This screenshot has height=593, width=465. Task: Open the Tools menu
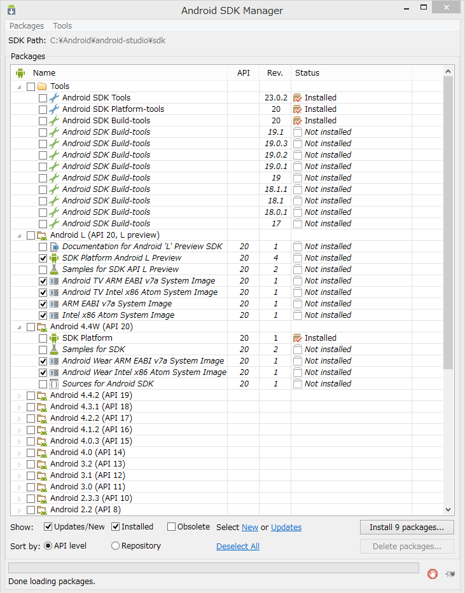tap(62, 25)
